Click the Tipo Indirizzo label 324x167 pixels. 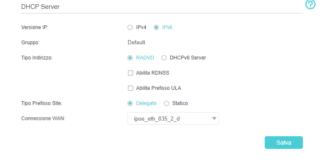37,58
